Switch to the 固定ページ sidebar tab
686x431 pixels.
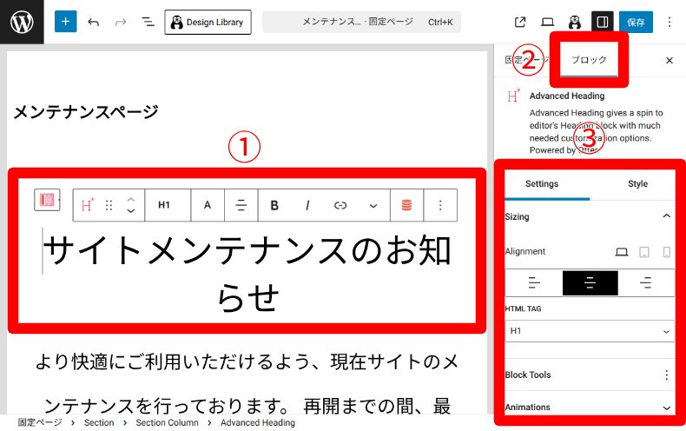tap(526, 60)
